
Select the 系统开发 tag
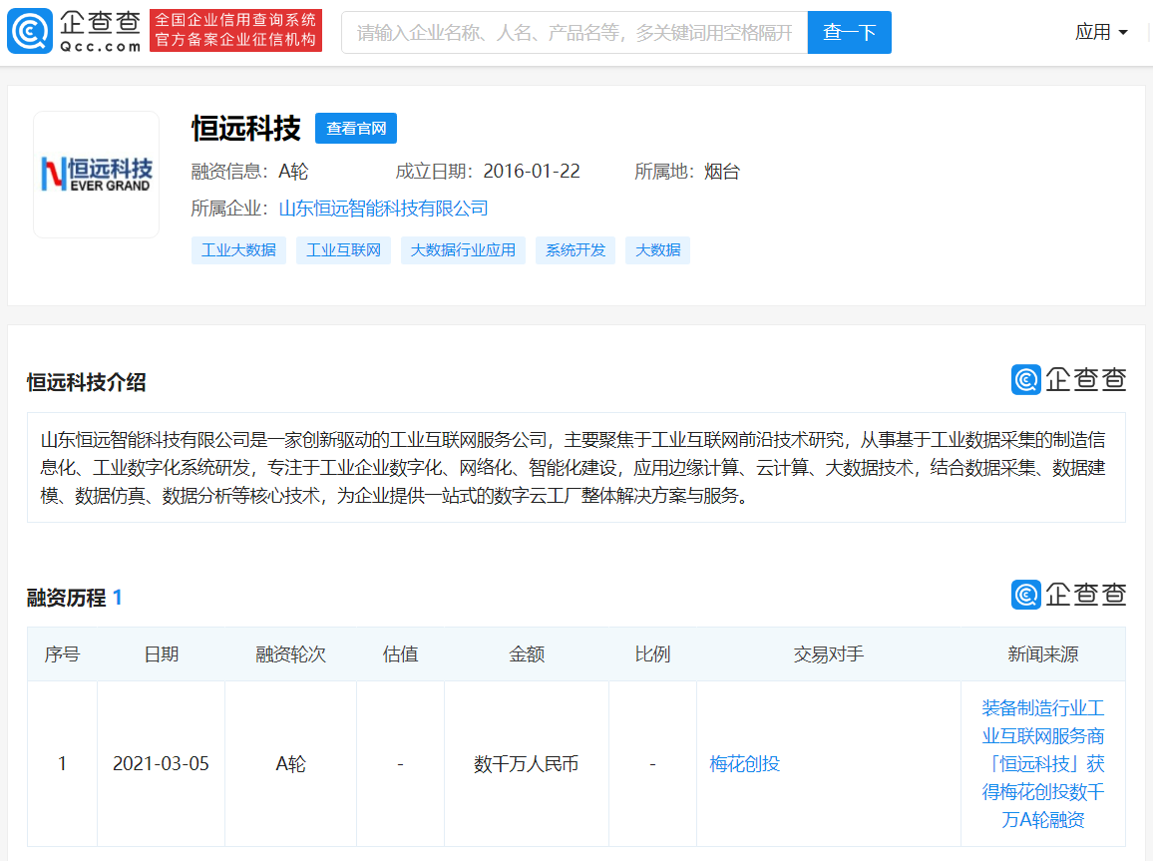(x=576, y=250)
